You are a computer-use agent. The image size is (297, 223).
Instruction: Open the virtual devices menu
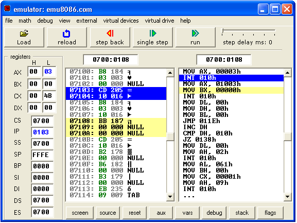(x=121, y=21)
